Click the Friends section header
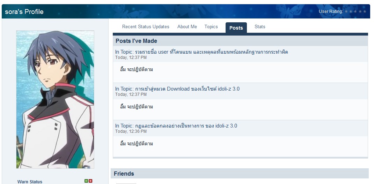The height and width of the screenshot is (184, 374). [240, 174]
